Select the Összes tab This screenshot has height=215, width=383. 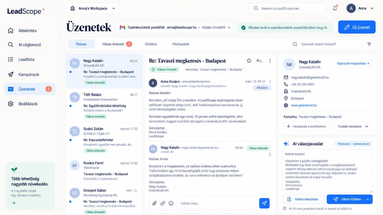pyautogui.click(x=81, y=44)
